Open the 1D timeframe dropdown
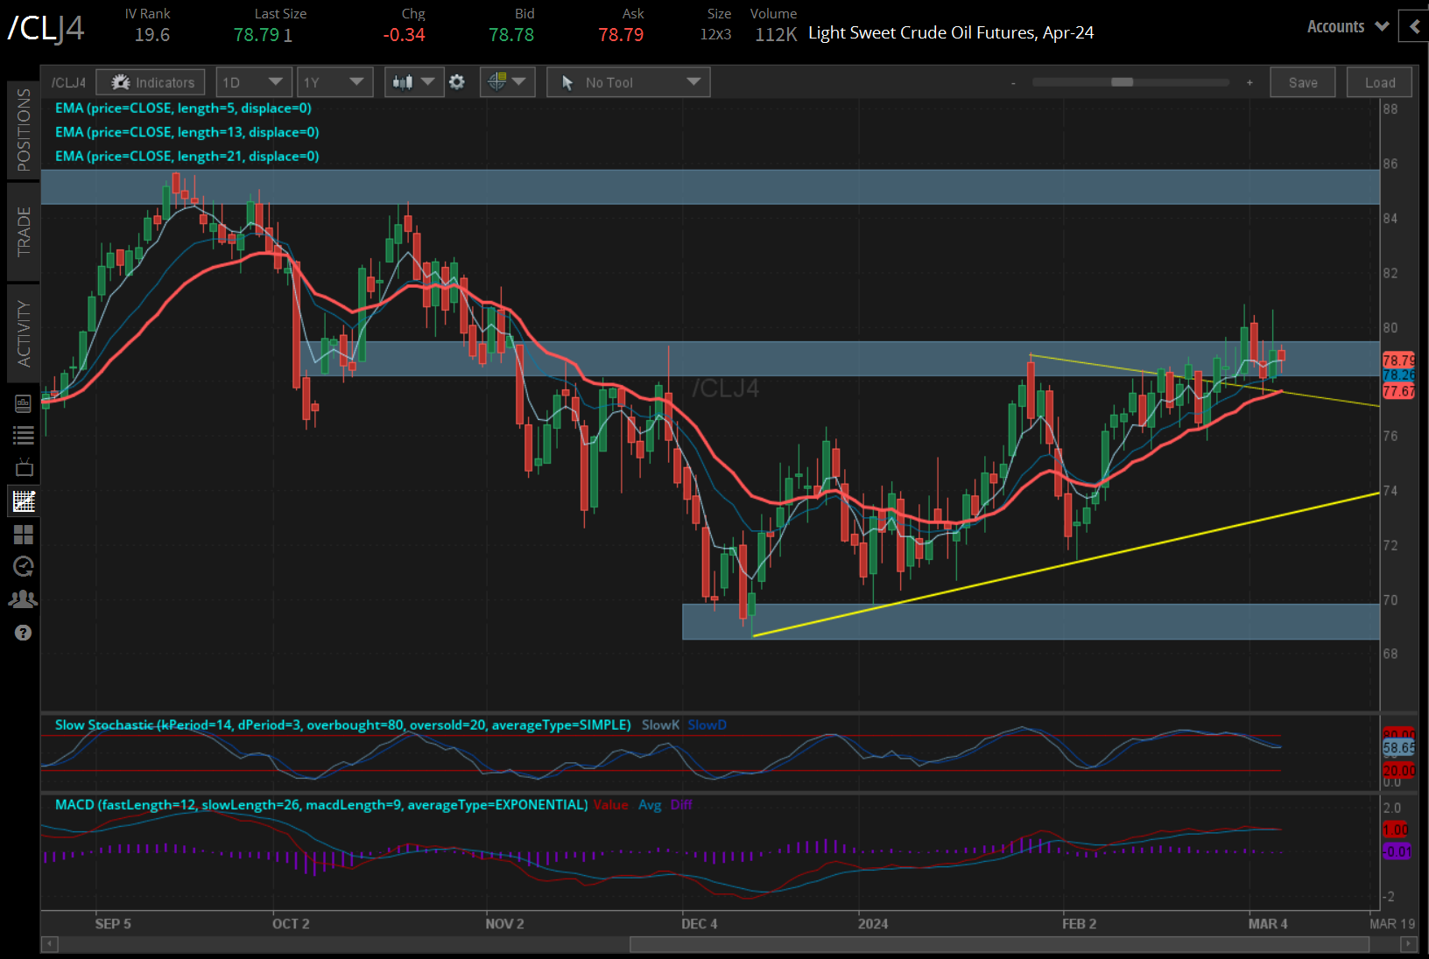Viewport: 1429px width, 959px height. pos(253,81)
